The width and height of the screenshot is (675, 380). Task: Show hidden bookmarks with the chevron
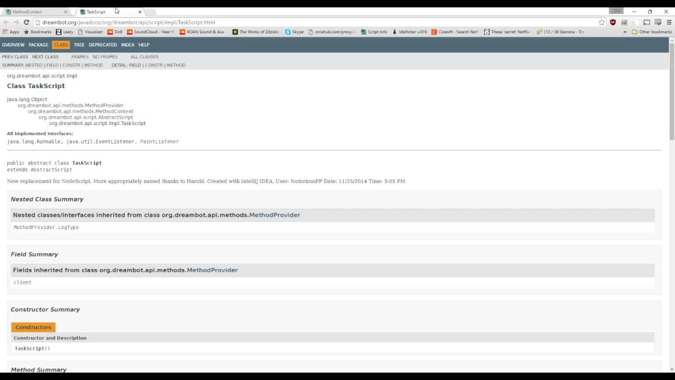[x=625, y=32]
